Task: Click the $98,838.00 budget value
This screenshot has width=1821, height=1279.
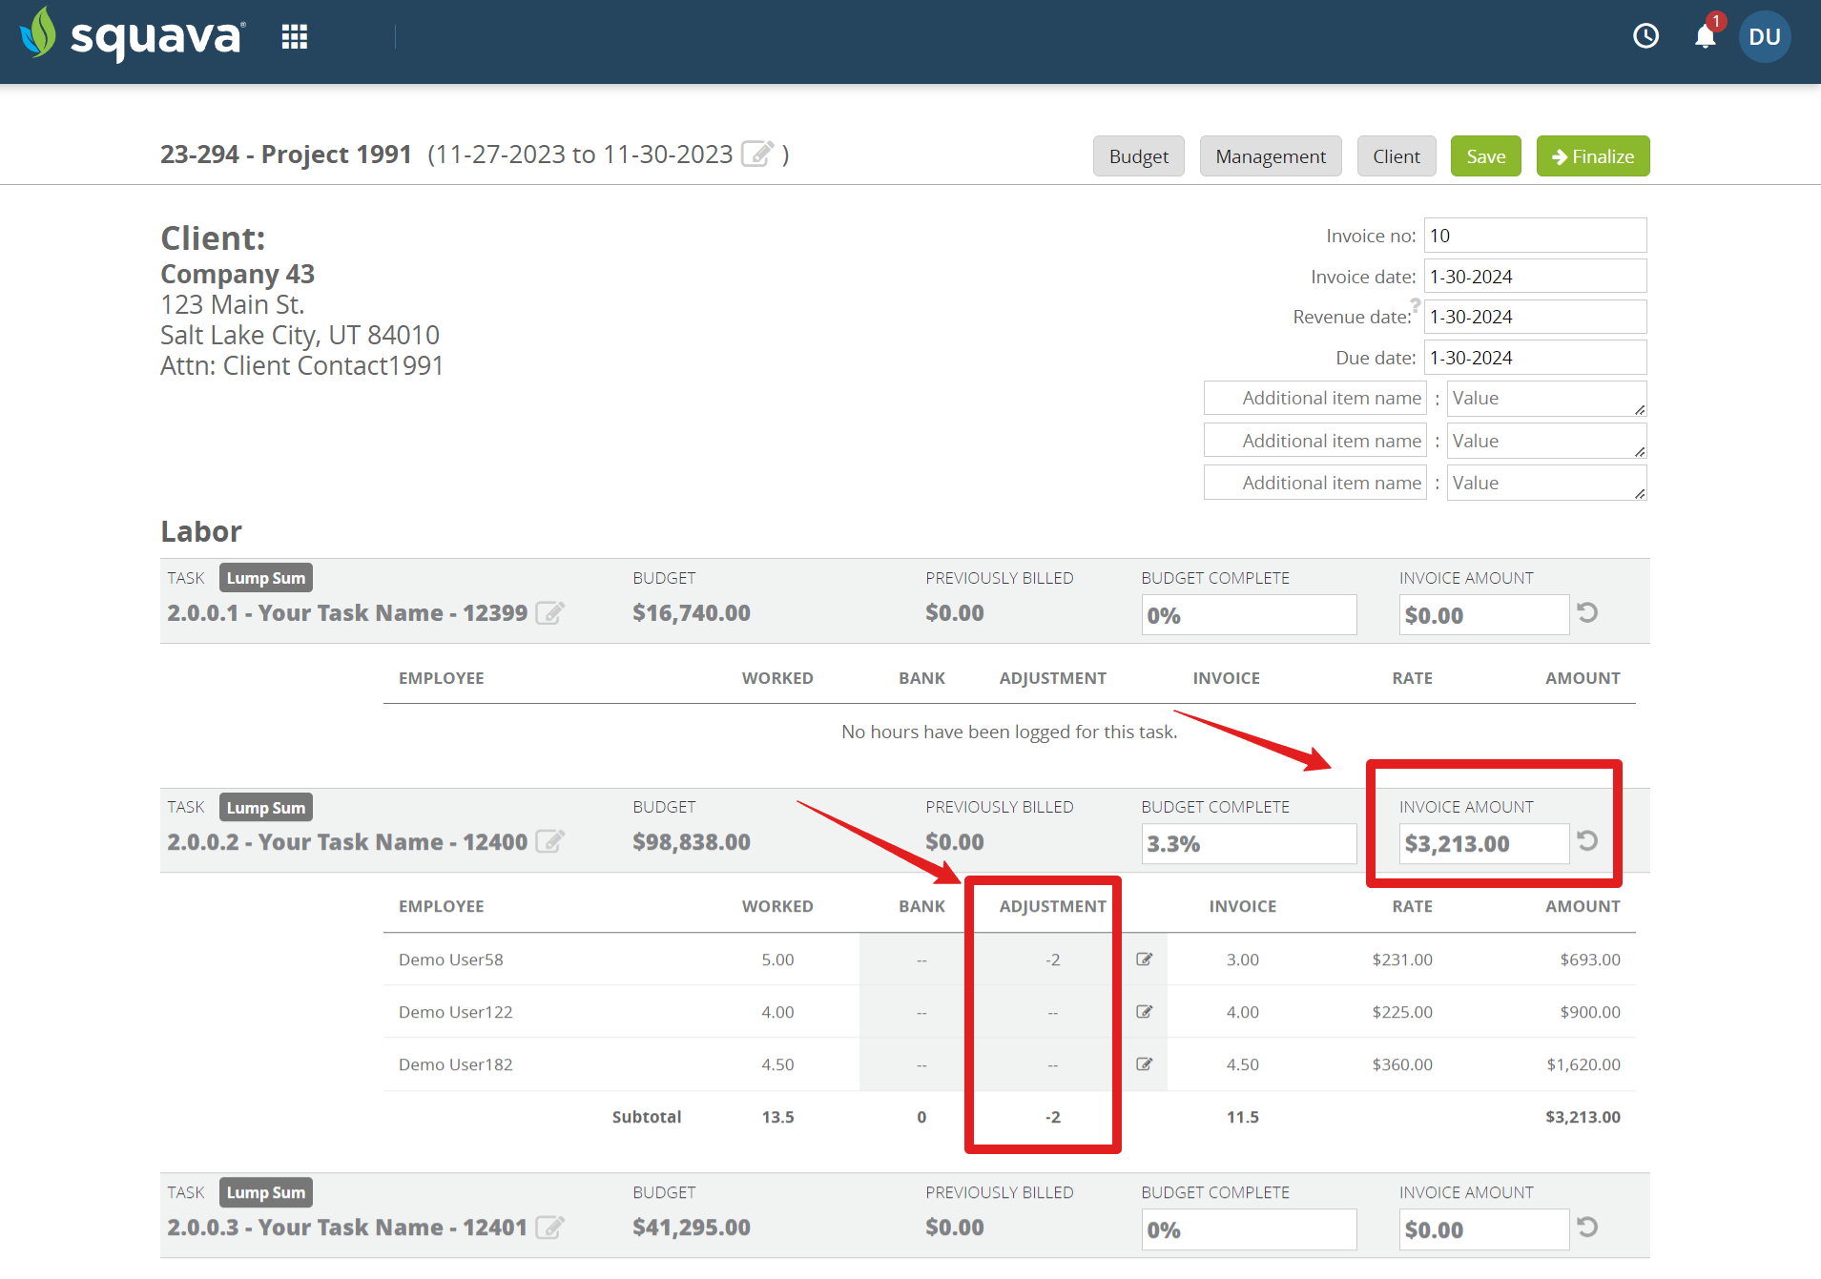Action: pos(692,842)
